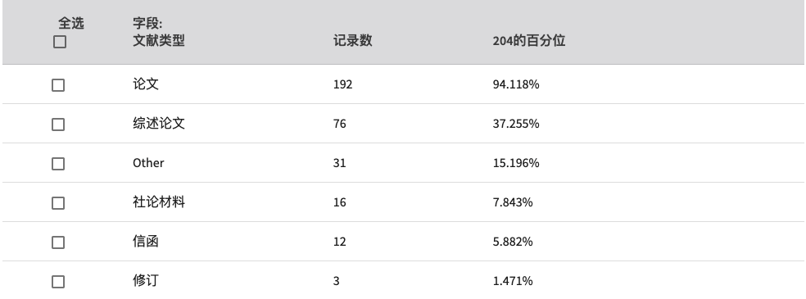Select the 综述论文 row checkbox
This screenshot has width=806, height=299.
[58, 125]
